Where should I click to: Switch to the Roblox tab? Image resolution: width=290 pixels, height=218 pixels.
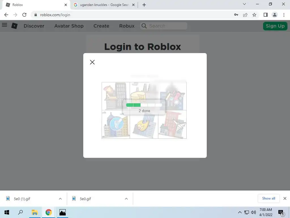click(35, 5)
